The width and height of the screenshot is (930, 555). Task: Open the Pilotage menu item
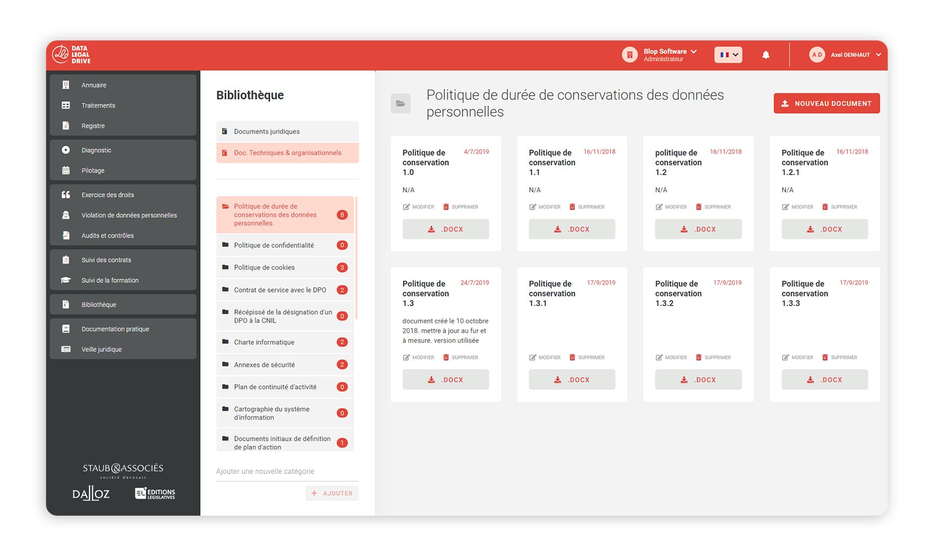click(x=123, y=170)
